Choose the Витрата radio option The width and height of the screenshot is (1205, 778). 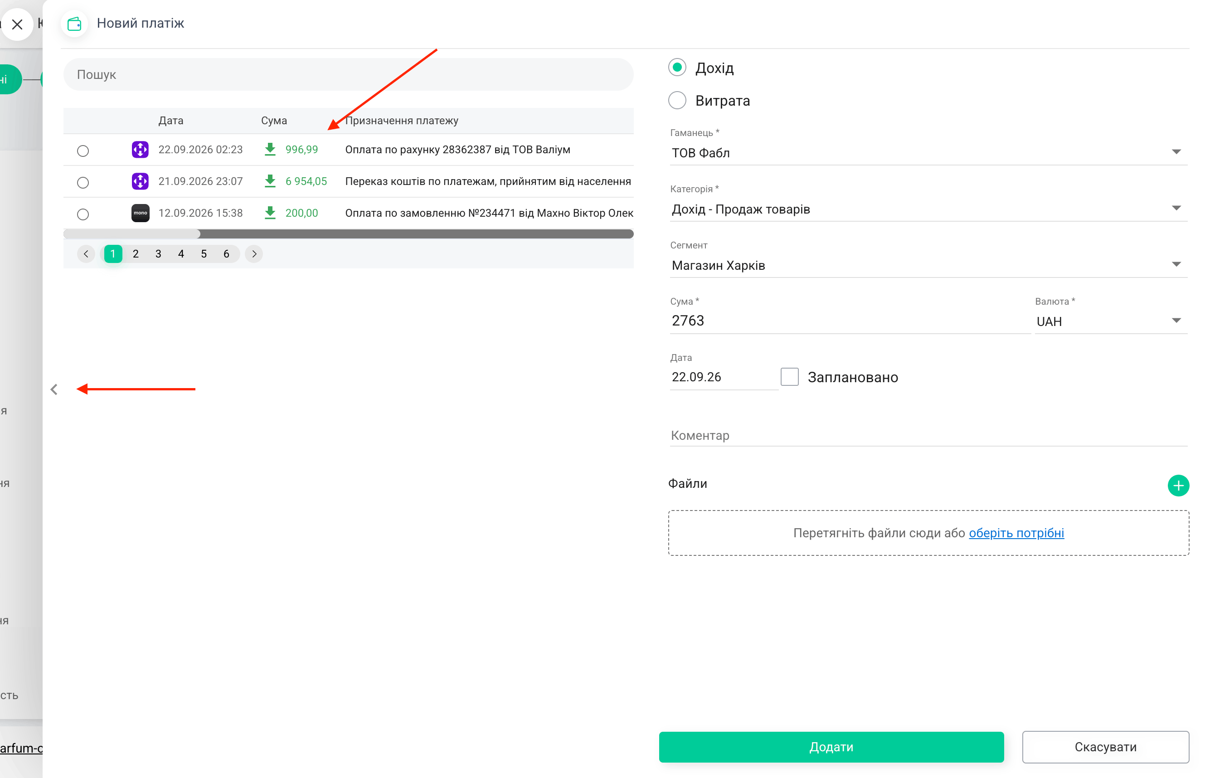tap(677, 100)
